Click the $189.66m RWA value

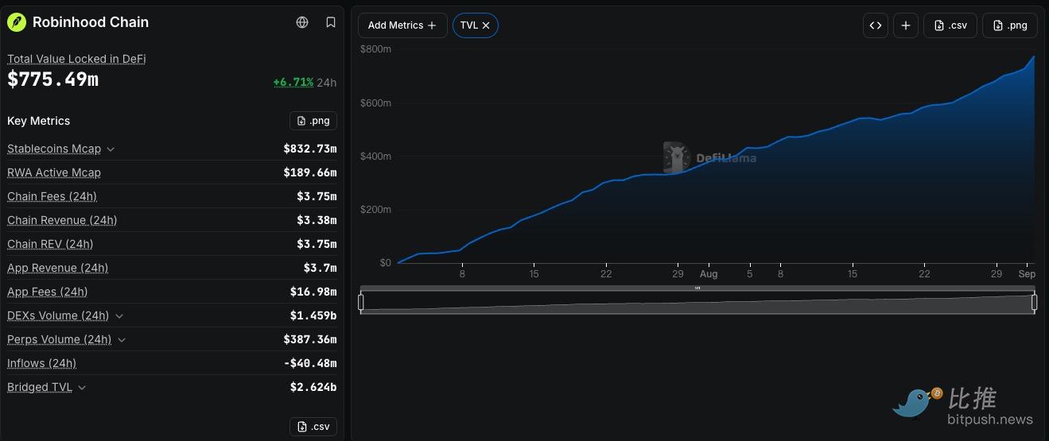pyautogui.click(x=310, y=172)
